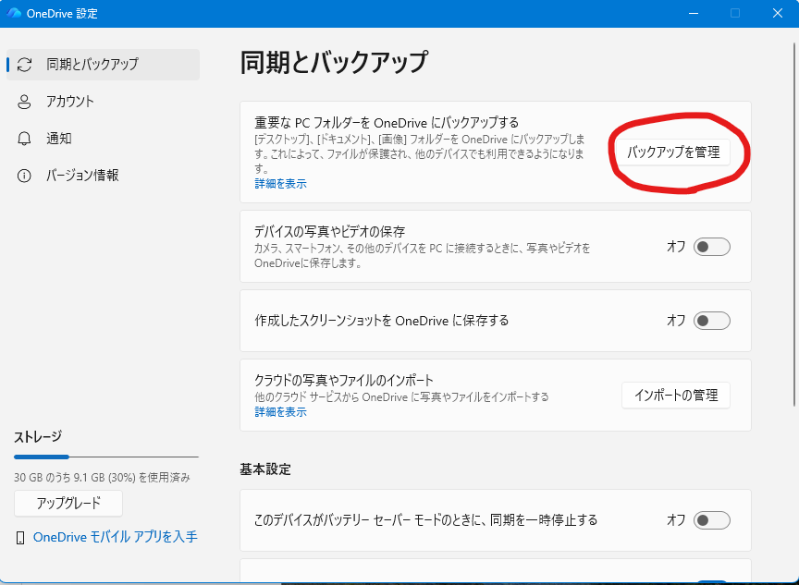Screen dimensions: 799x585
Task: Select バージョン情報 in the sidebar
Action: point(82,176)
